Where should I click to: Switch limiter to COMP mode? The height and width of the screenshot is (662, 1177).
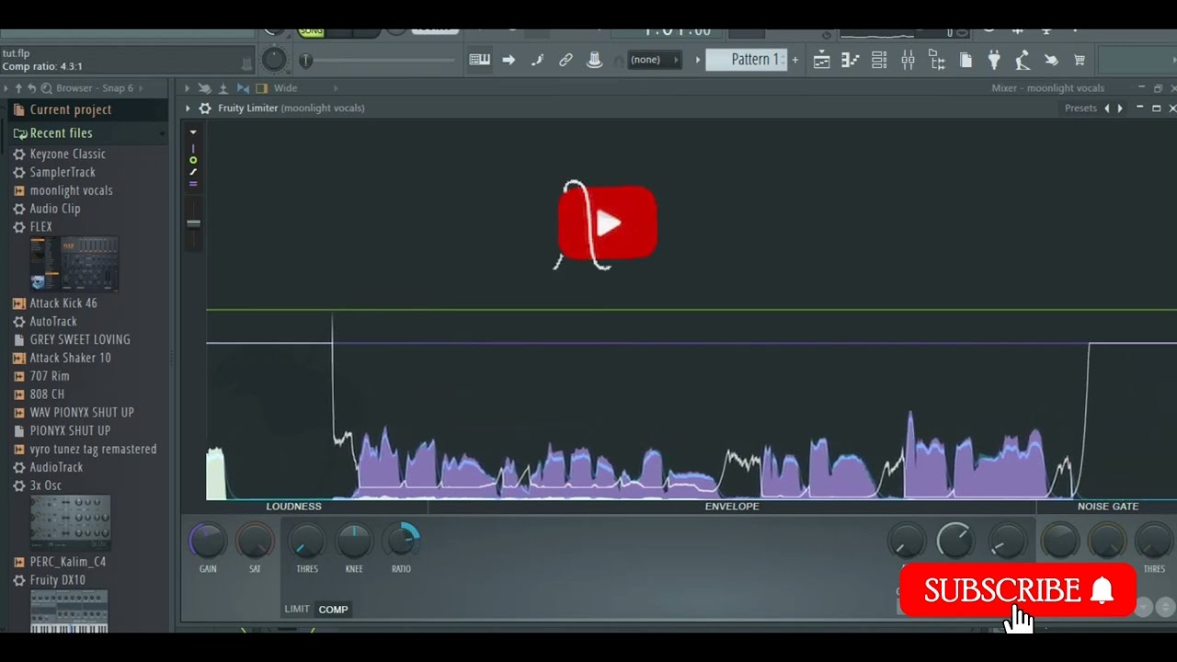click(x=333, y=609)
